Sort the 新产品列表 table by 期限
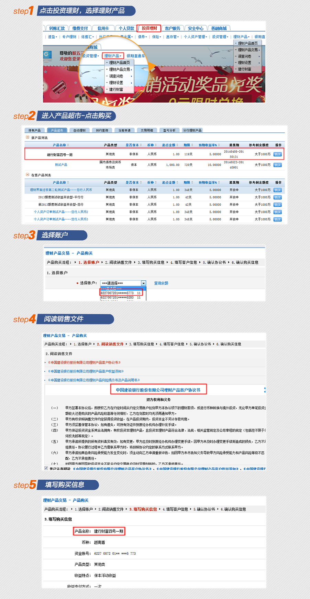Image resolution: width=310 pixels, height=599 pixels. (x=188, y=145)
